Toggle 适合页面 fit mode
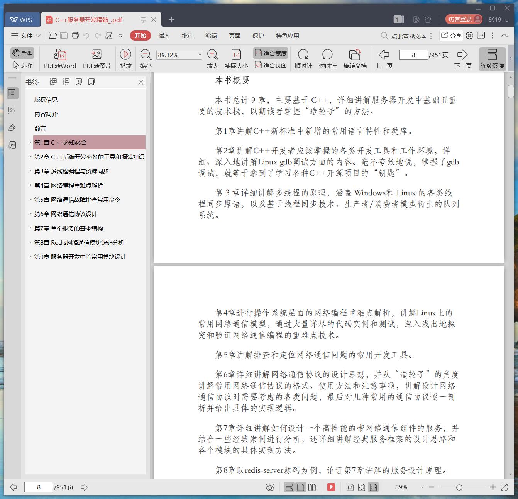The width and height of the screenshot is (518, 499). pyautogui.click(x=271, y=65)
